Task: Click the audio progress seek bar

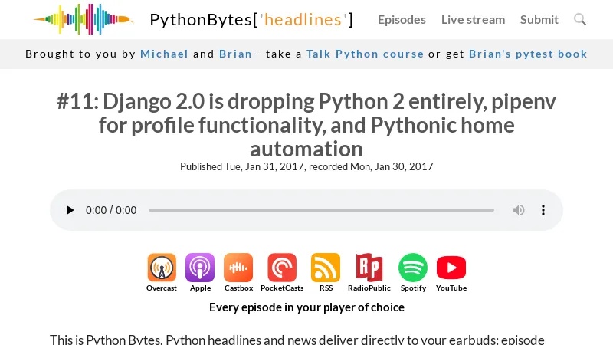Action: 321,210
